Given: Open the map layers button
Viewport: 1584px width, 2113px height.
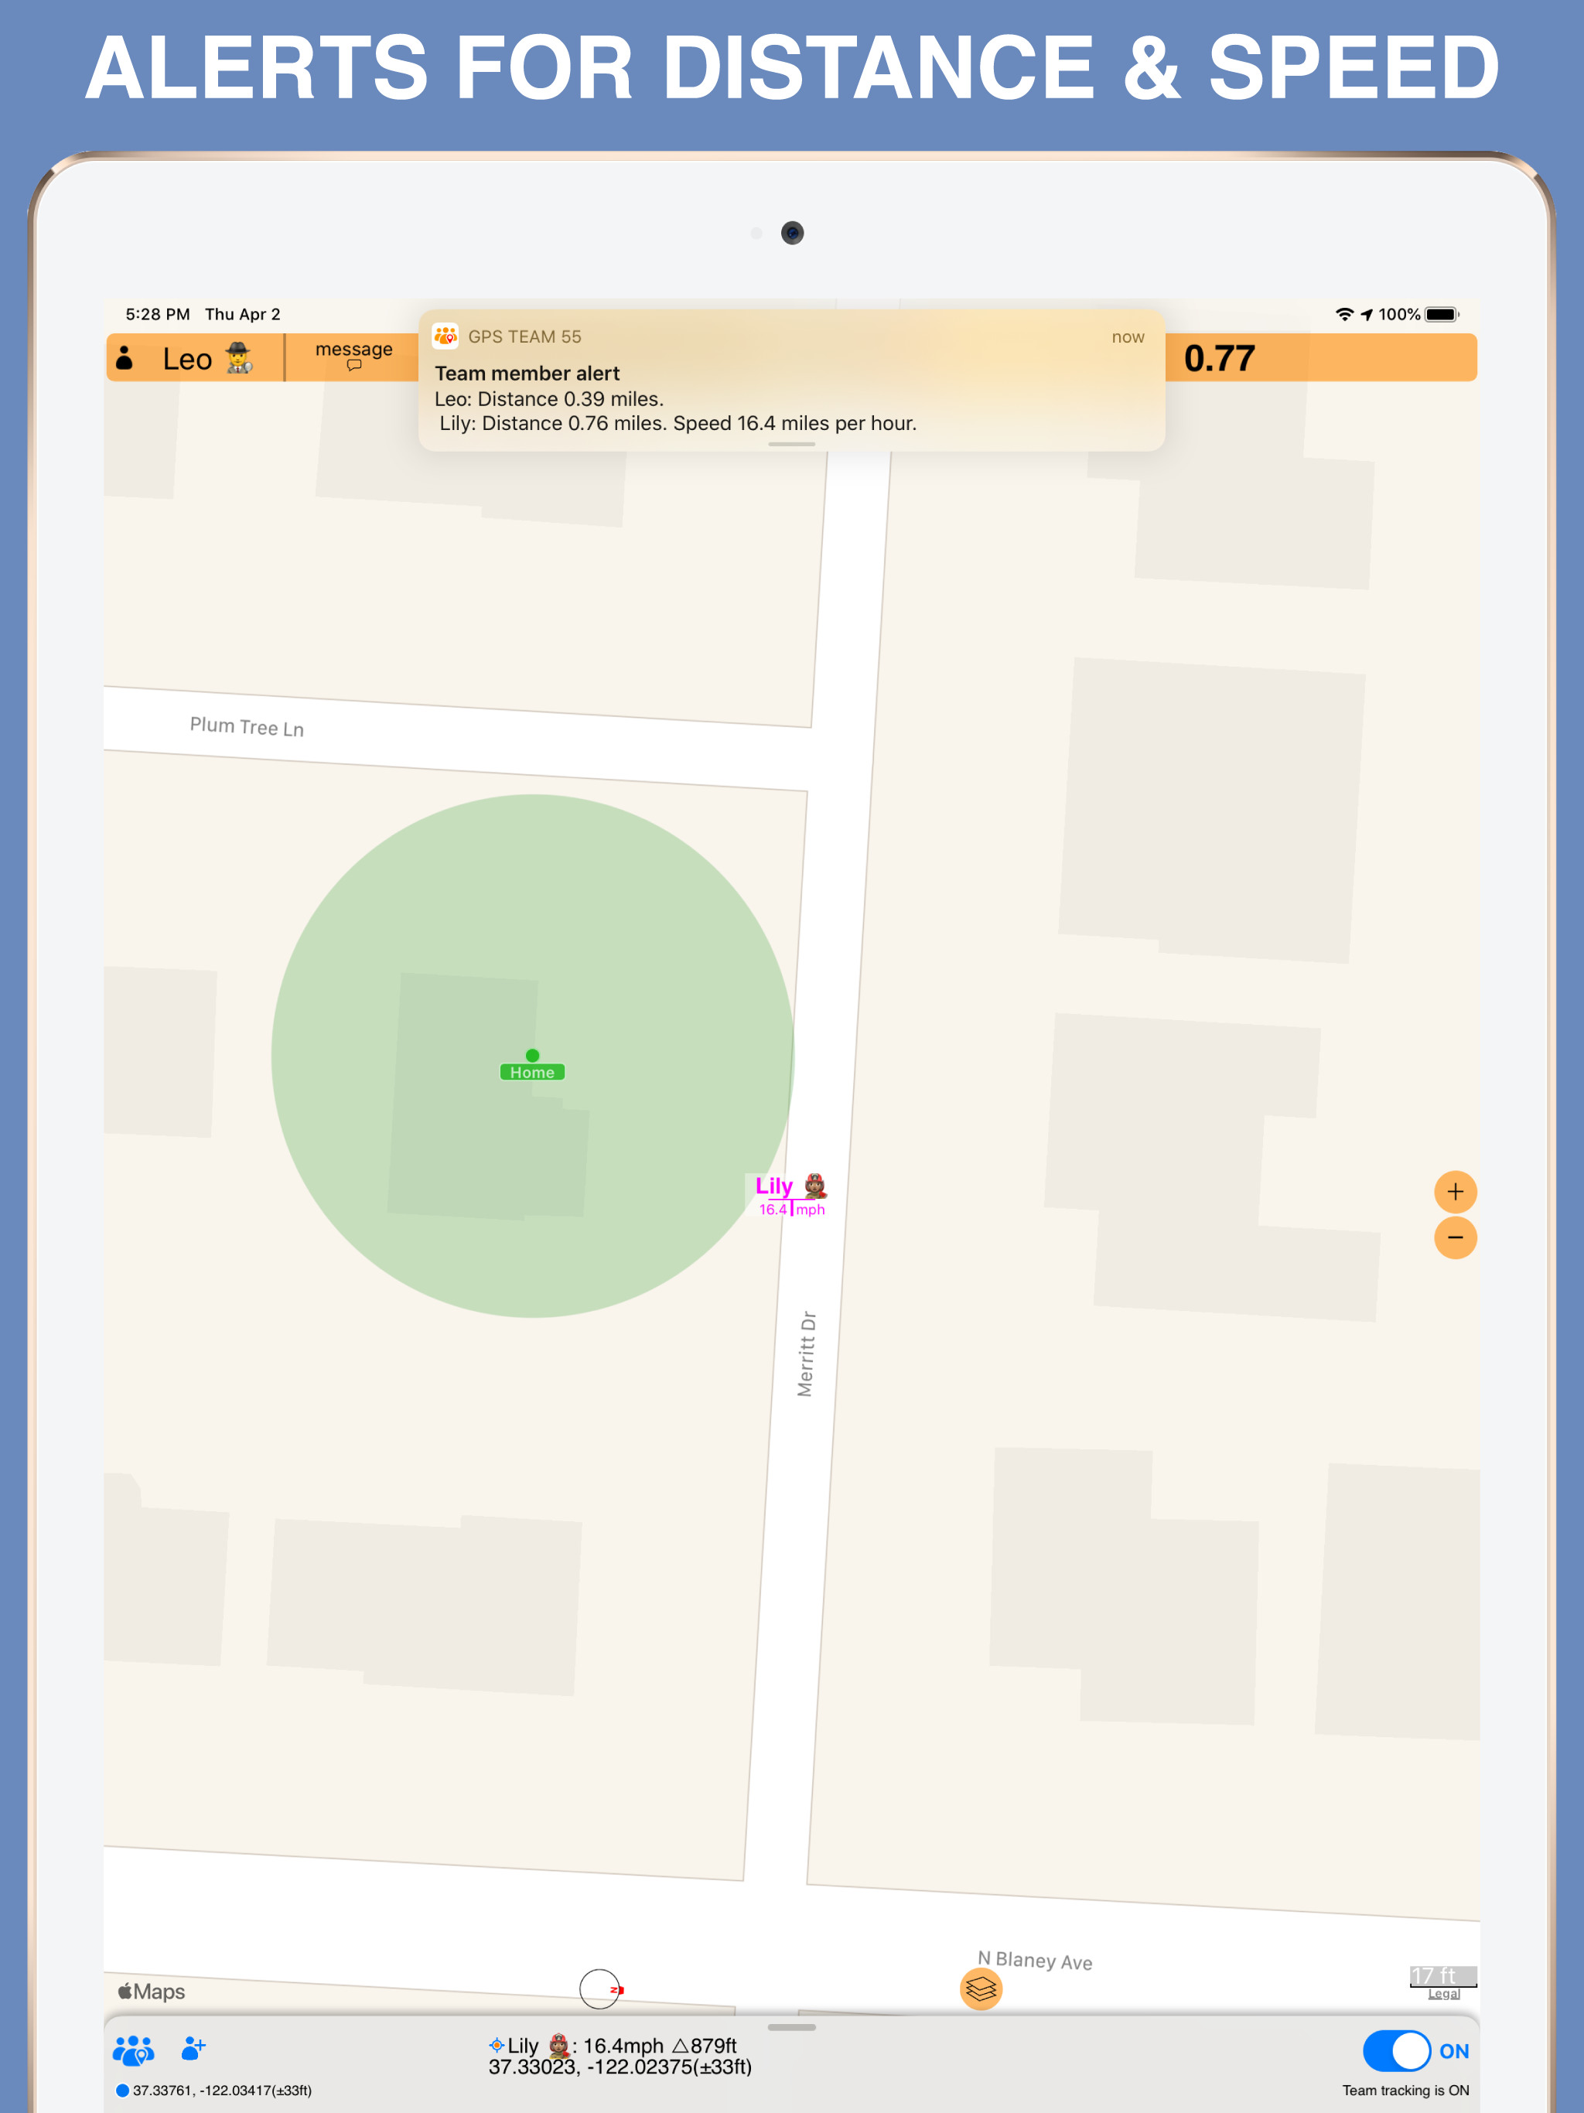Looking at the screenshot, I should pos(980,1988).
